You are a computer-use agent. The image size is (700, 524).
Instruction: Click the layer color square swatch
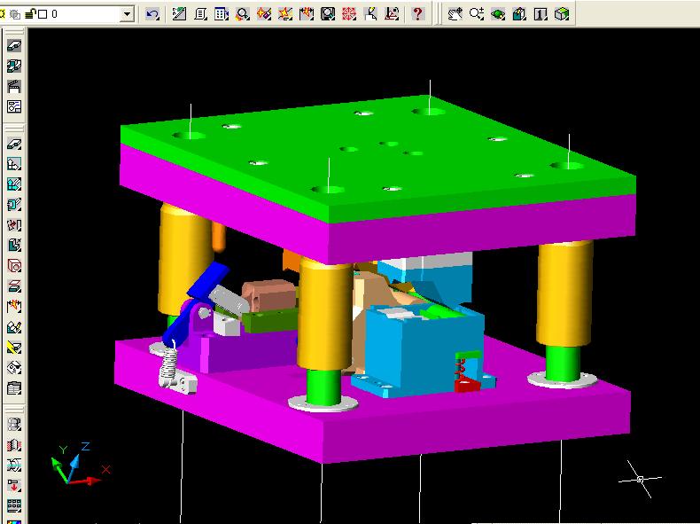(43, 14)
